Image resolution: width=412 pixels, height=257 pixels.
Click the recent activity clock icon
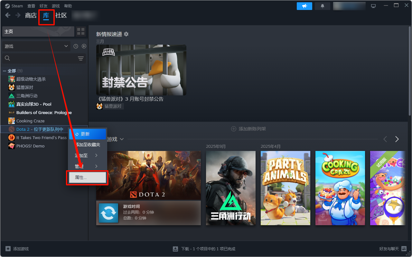(76, 46)
